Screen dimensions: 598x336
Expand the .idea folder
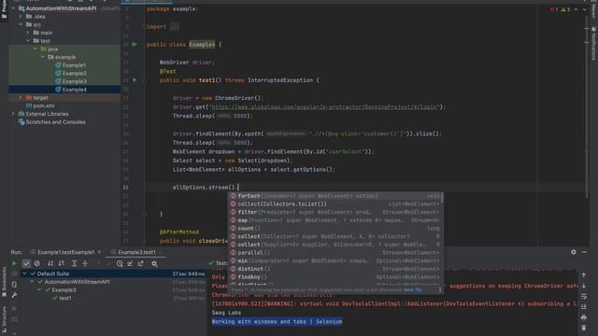tap(21, 17)
